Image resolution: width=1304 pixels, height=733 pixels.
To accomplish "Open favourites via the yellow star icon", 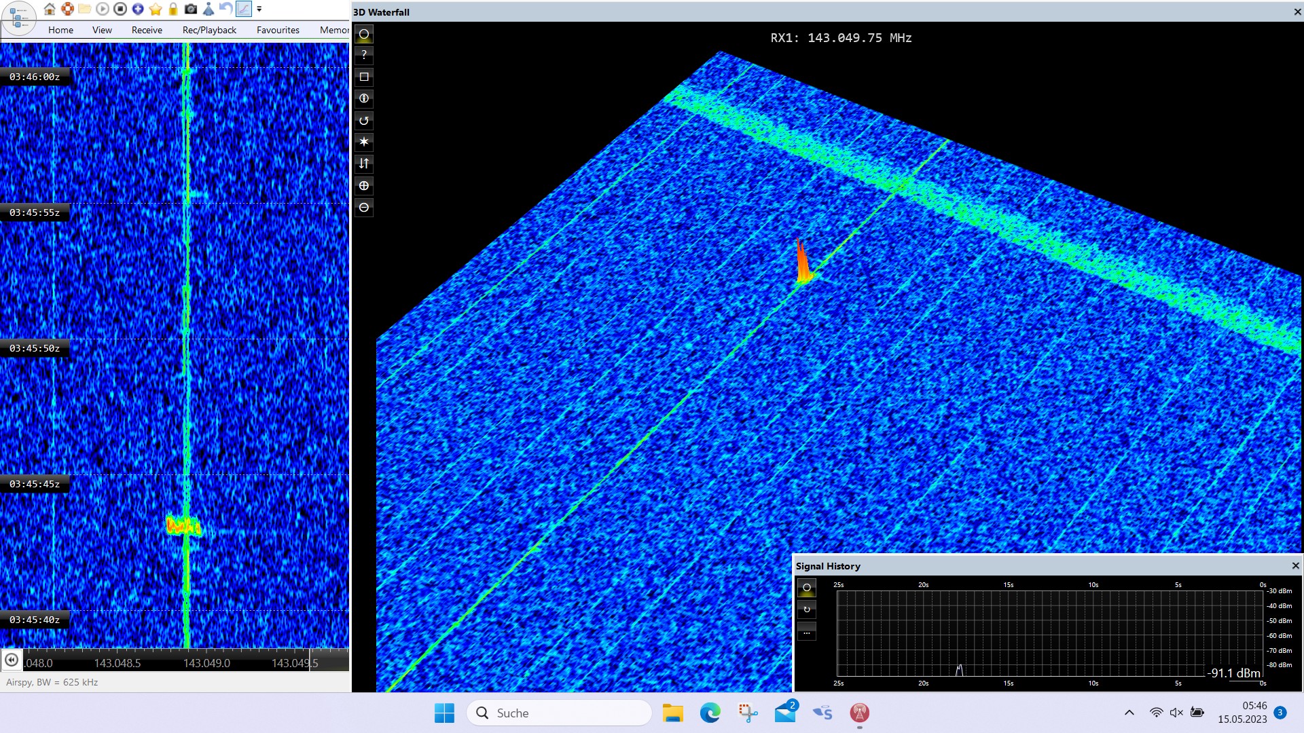I will [156, 9].
